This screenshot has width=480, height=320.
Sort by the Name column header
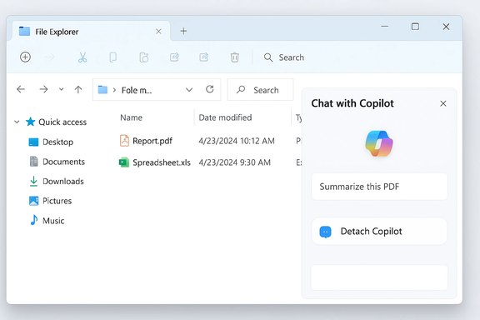click(x=132, y=117)
